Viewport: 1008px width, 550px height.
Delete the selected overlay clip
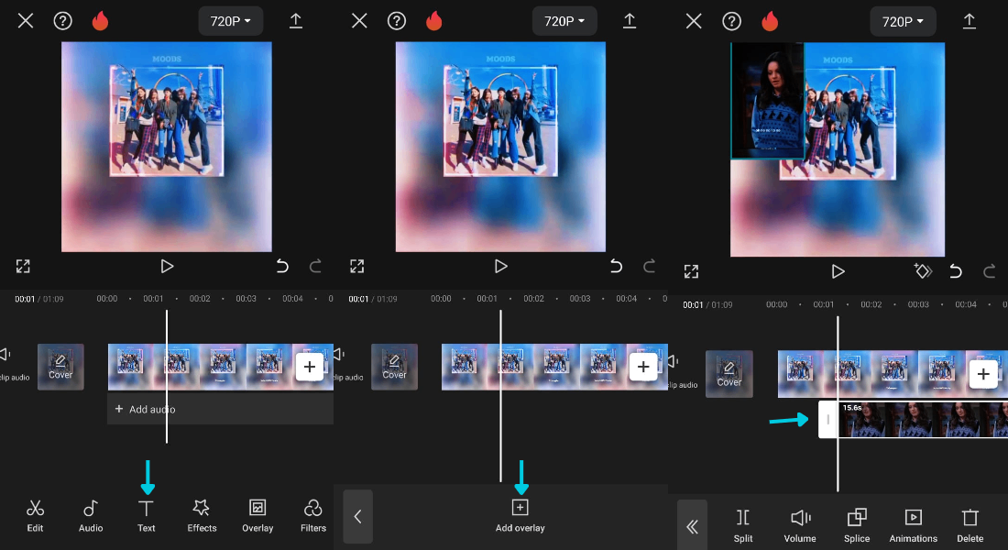(x=970, y=525)
